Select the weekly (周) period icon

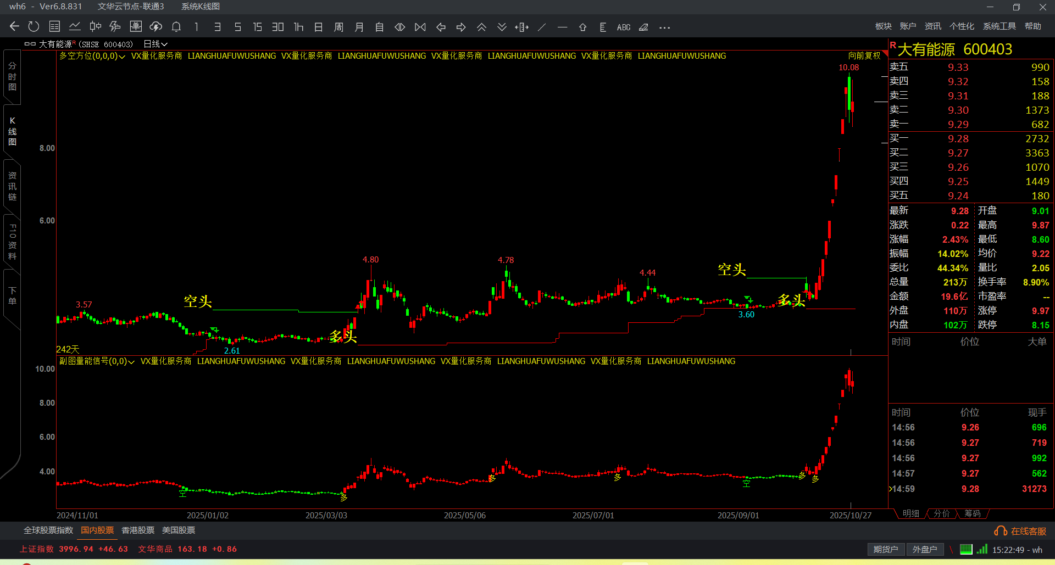[x=339, y=27]
